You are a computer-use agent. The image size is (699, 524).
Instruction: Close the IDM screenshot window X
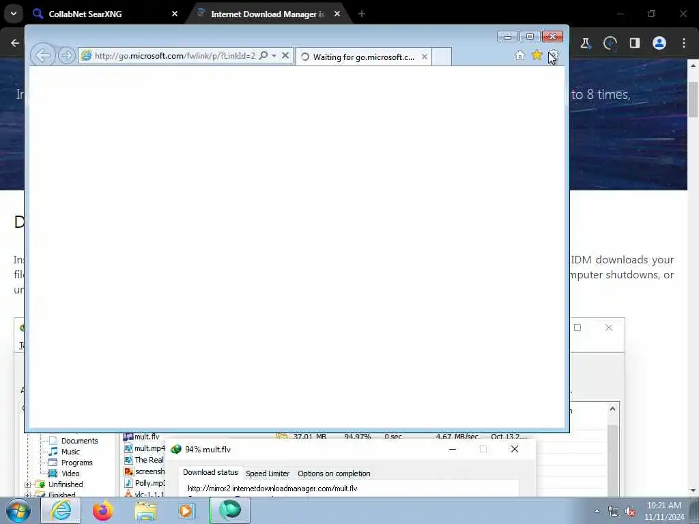(609, 327)
